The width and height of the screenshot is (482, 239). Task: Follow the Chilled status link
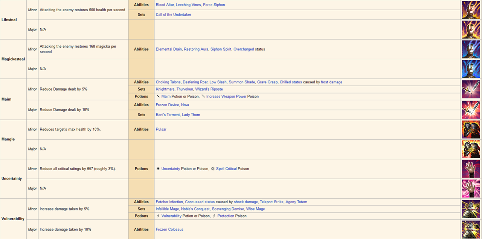[x=291, y=82]
